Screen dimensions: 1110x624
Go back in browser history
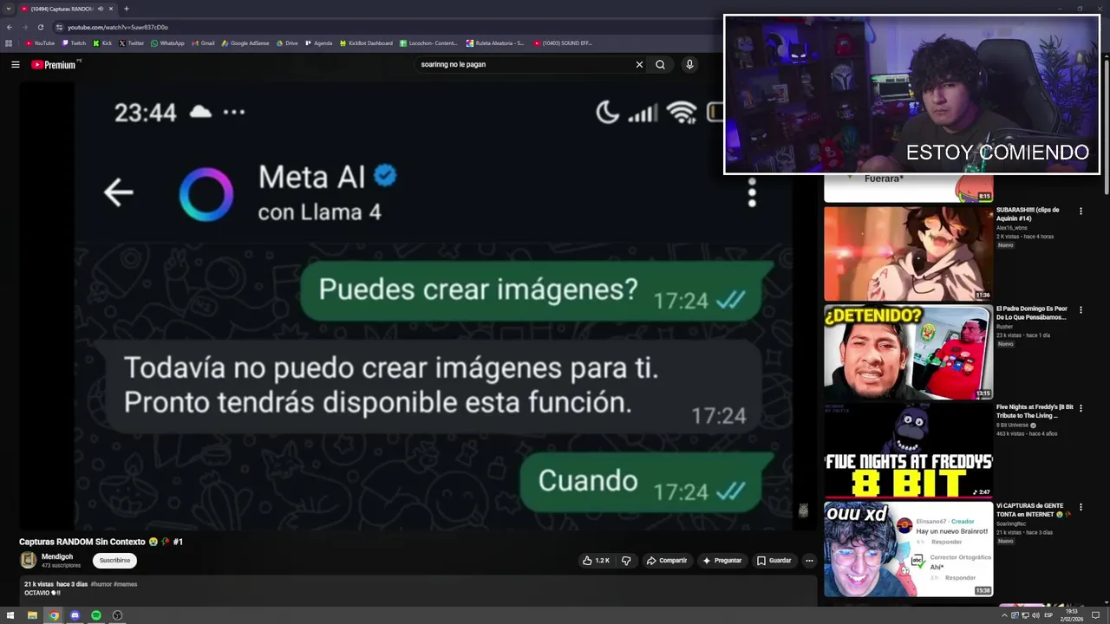(10, 27)
